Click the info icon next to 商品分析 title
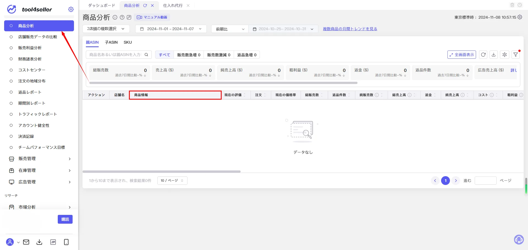Screen dimensions: 528x250 [x=115, y=17]
